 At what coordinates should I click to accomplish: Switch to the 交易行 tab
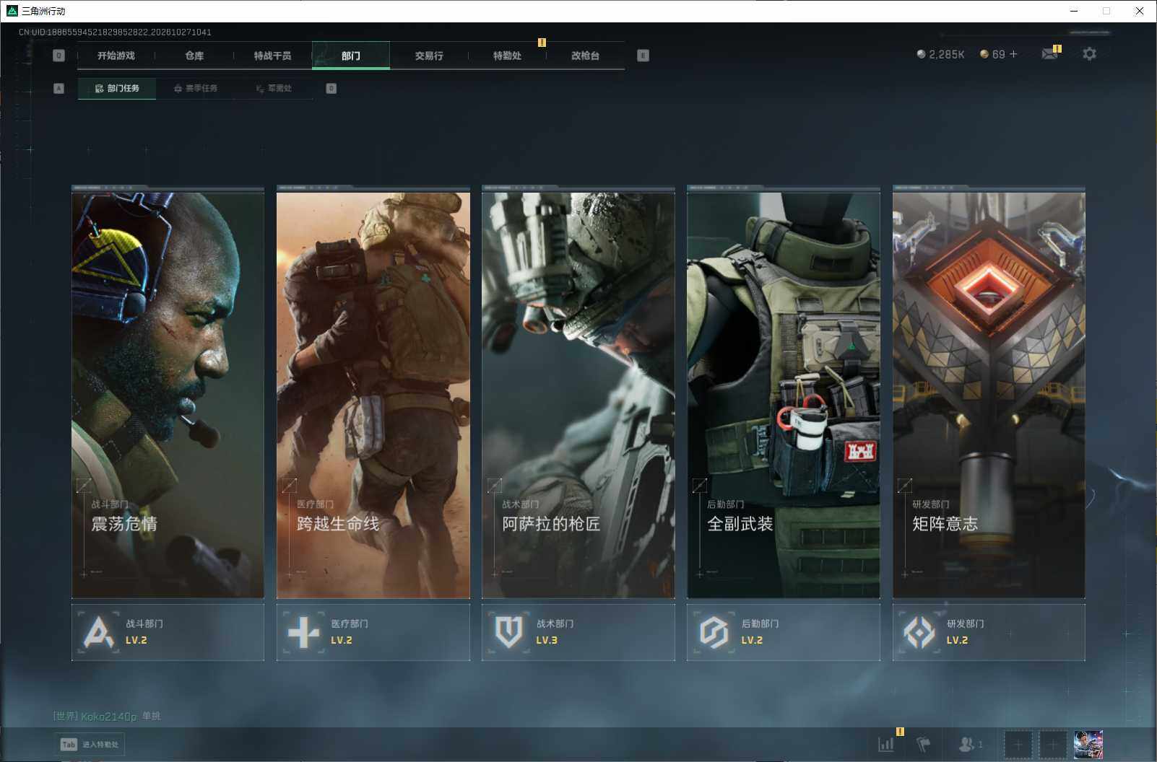coord(429,56)
